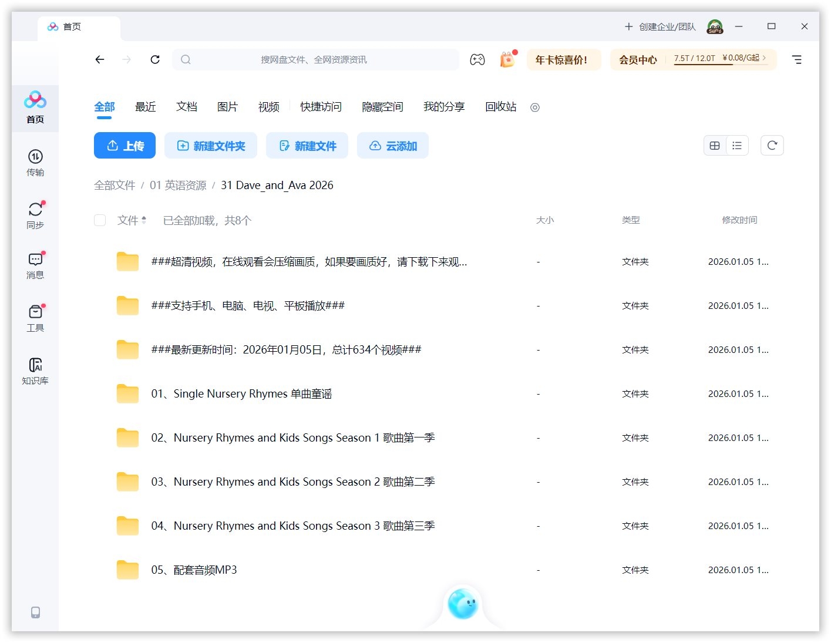Open the circle options icon beside 回收站
Image resolution: width=831 pixels, height=643 pixels.
pyautogui.click(x=534, y=107)
